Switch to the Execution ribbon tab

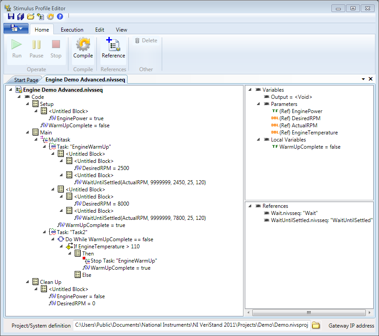coord(72,30)
